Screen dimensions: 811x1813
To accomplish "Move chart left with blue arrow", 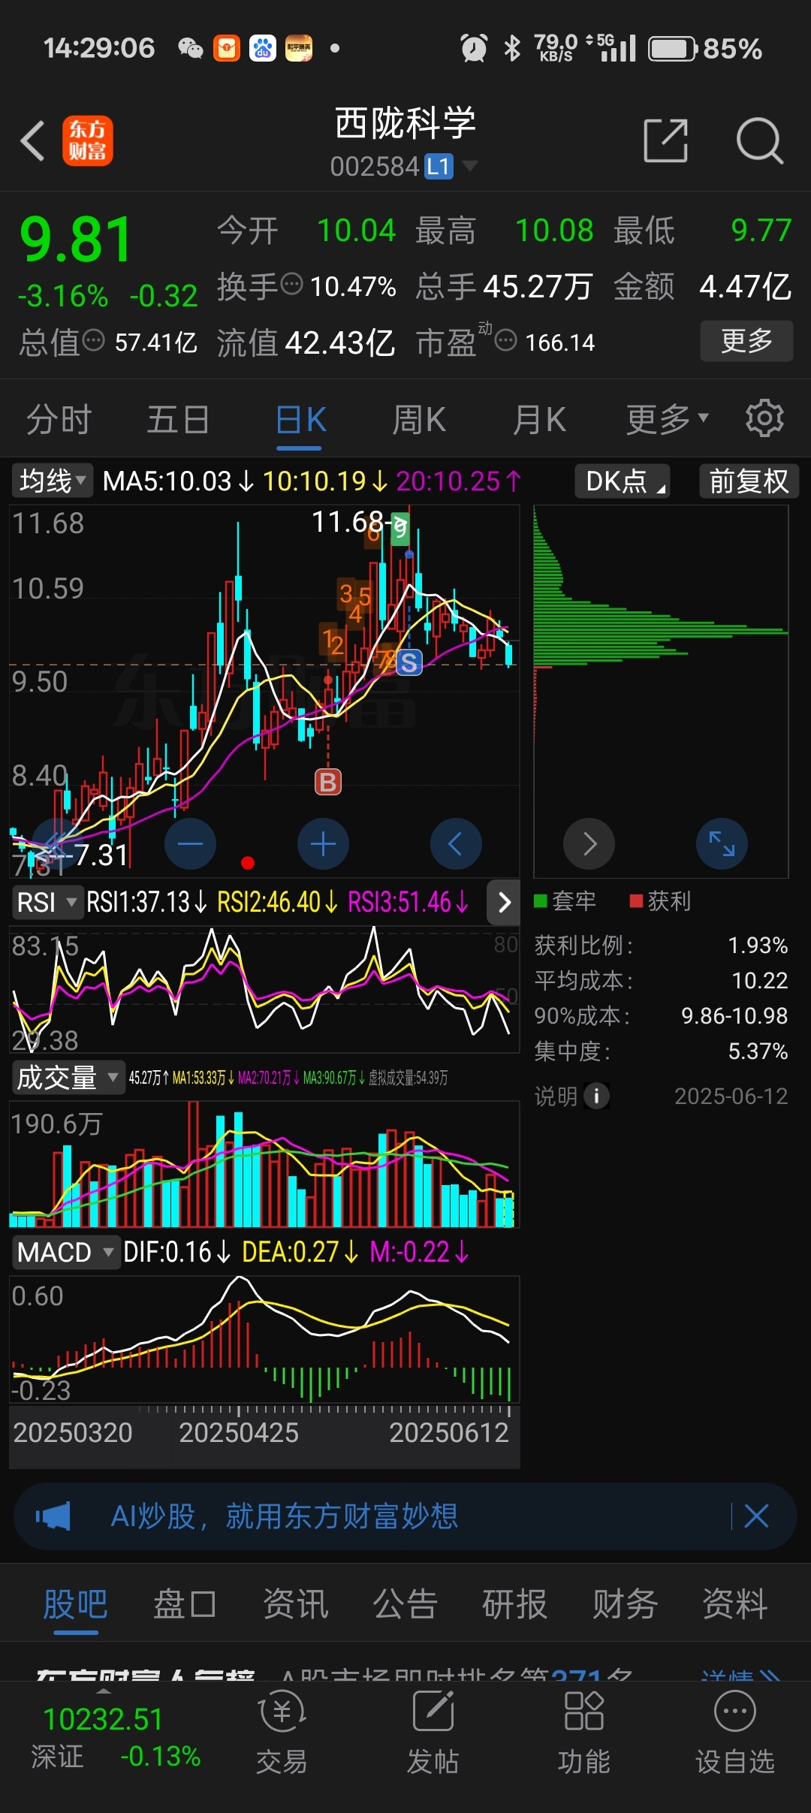I will pyautogui.click(x=456, y=843).
